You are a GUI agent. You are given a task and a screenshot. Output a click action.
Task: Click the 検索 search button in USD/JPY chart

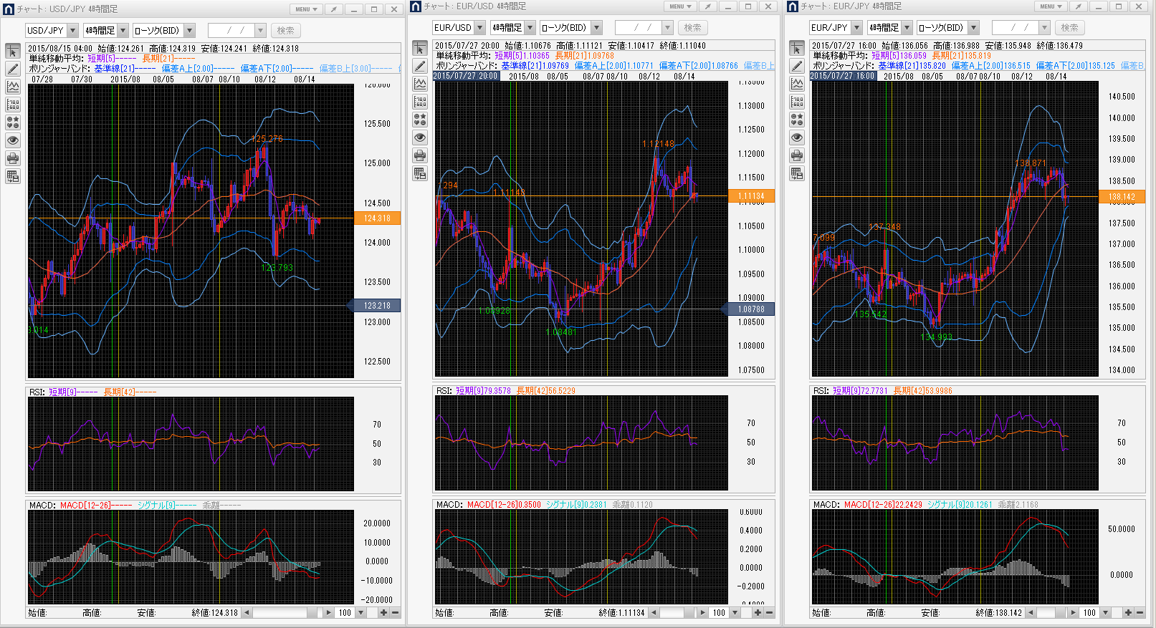[285, 31]
